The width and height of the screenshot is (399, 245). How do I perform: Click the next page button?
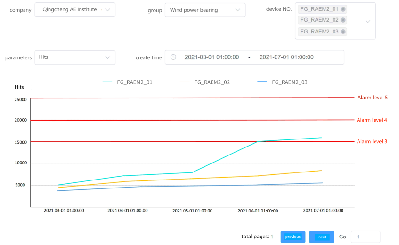point(322,237)
